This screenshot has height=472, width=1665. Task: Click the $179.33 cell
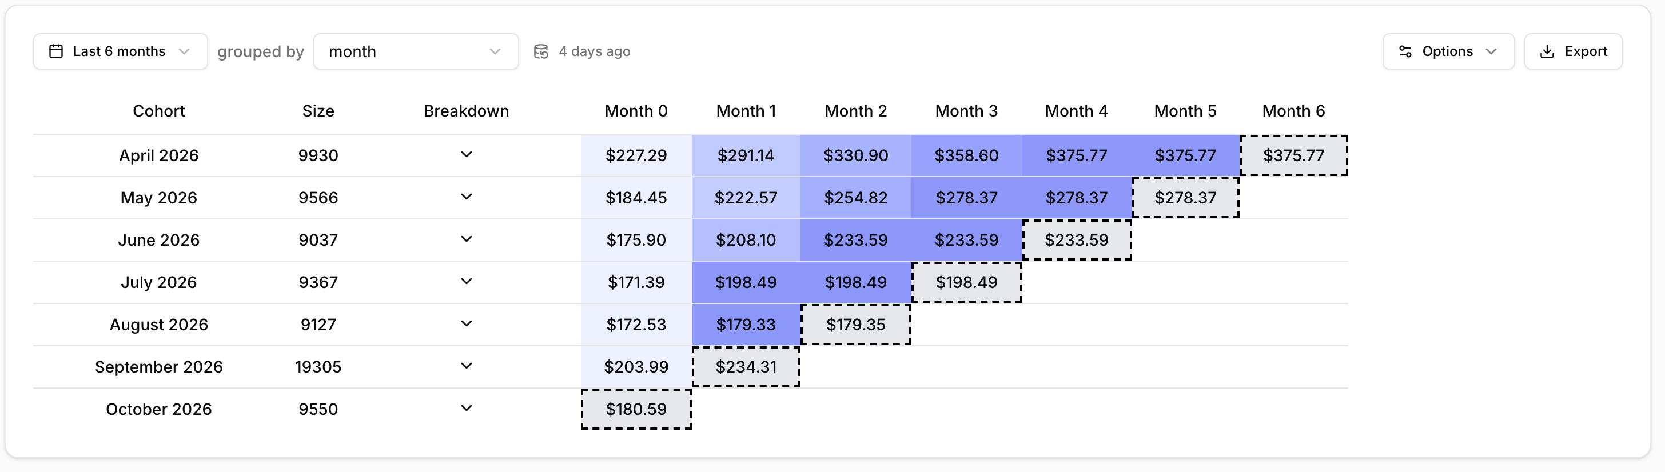(746, 325)
